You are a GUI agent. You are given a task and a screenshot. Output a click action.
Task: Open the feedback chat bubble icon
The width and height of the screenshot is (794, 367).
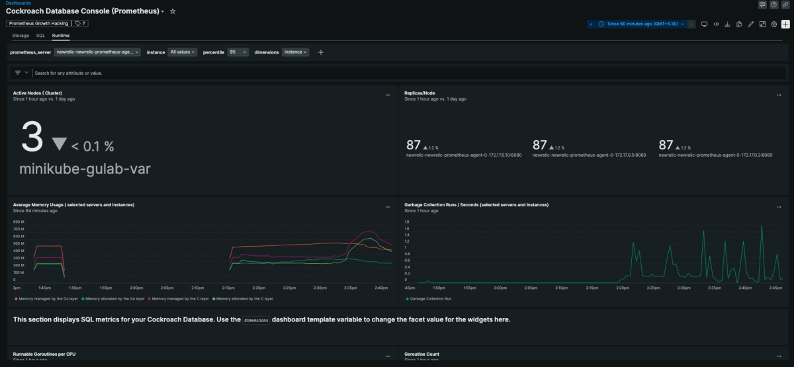point(763,4)
